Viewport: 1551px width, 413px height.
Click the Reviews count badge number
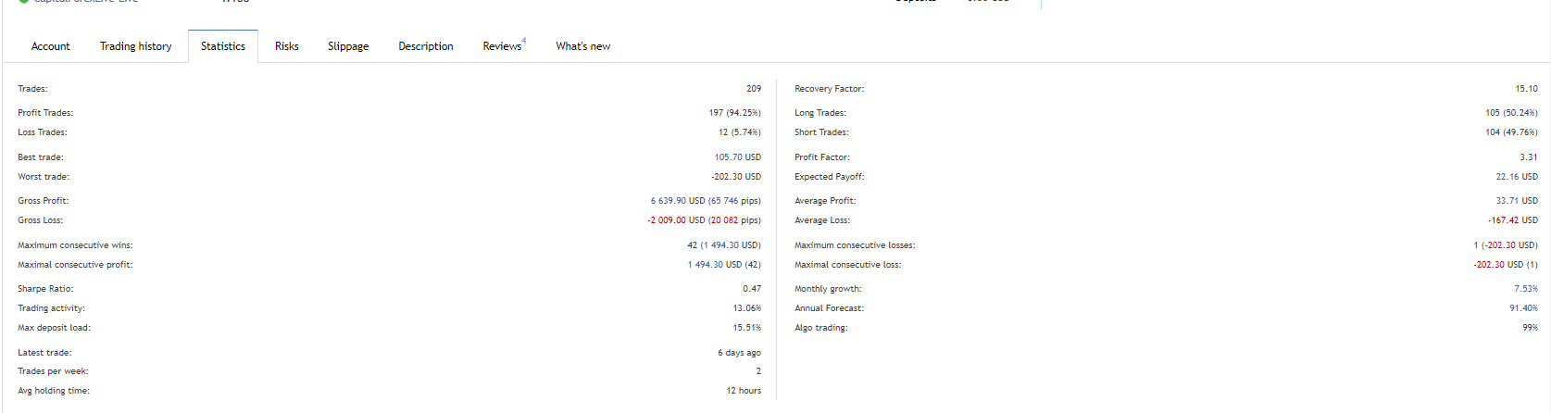click(x=524, y=41)
